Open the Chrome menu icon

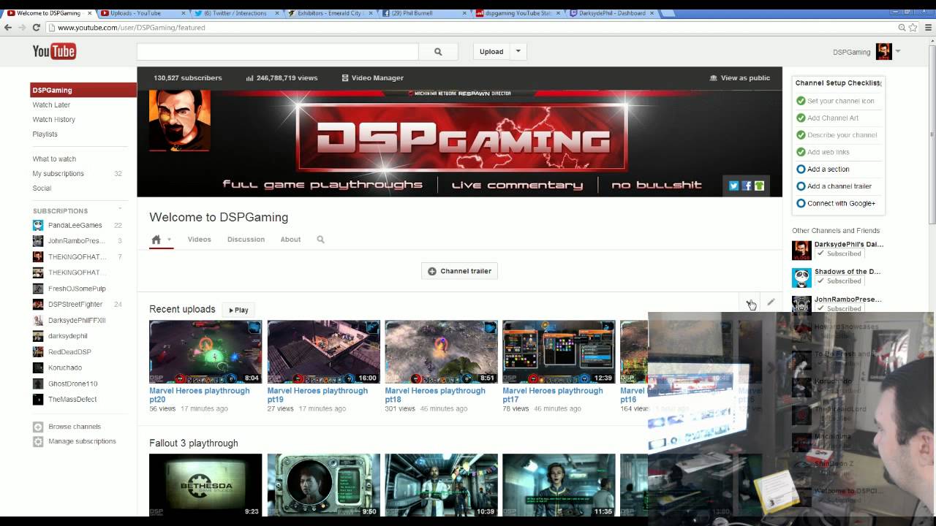pyautogui.click(x=927, y=28)
